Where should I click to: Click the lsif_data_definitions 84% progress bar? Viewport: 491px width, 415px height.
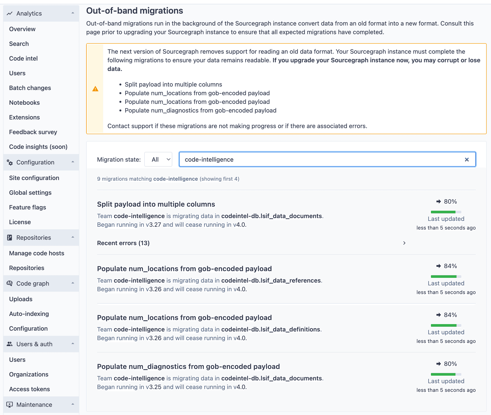coord(446,325)
